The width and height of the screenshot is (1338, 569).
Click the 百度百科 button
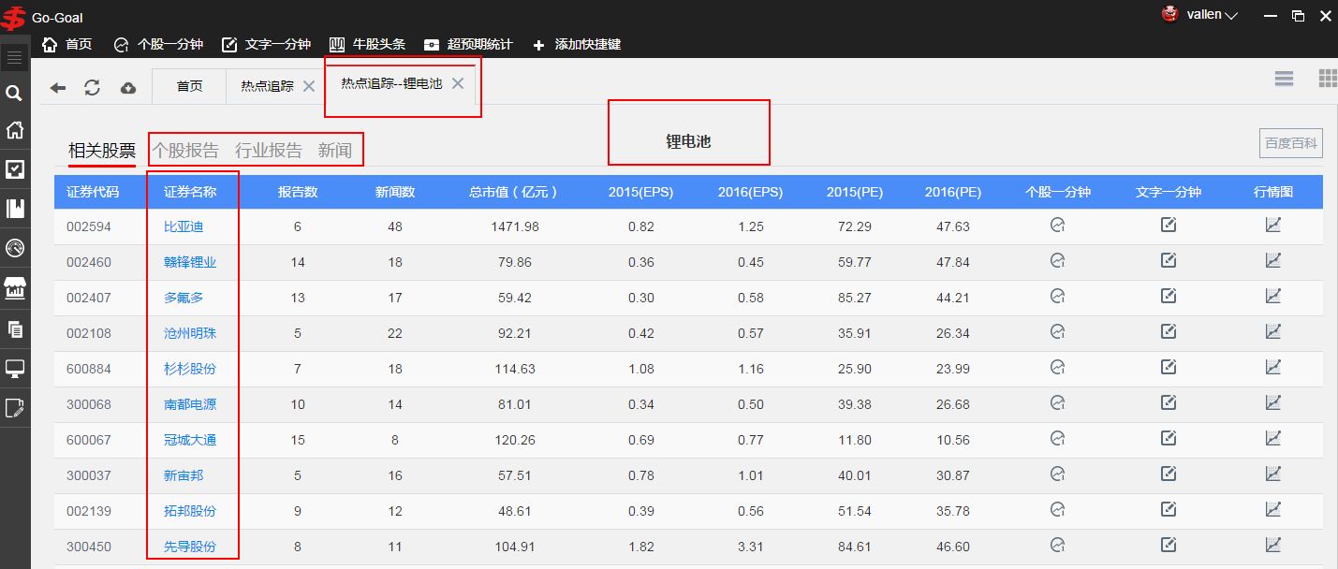click(1291, 143)
